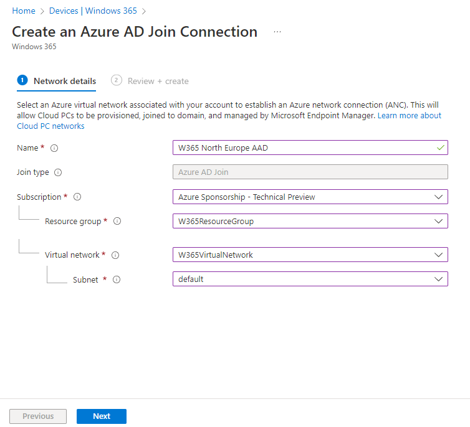Screen dimensions: 470x427
Task: Expand the Subnet dropdown showing default
Action: pyautogui.click(x=310, y=279)
